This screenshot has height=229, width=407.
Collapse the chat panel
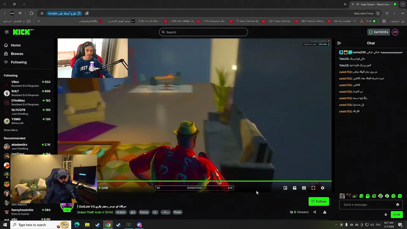(339, 43)
